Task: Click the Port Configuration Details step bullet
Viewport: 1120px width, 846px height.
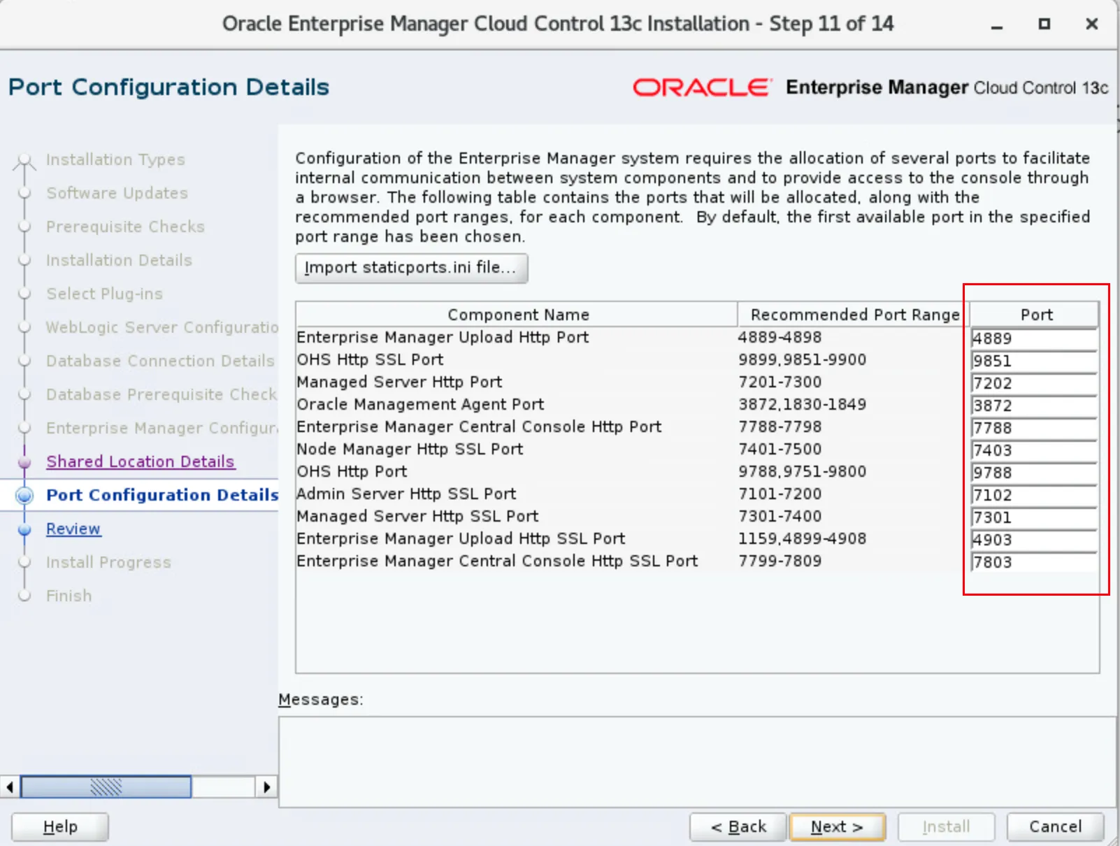Action: tap(24, 495)
